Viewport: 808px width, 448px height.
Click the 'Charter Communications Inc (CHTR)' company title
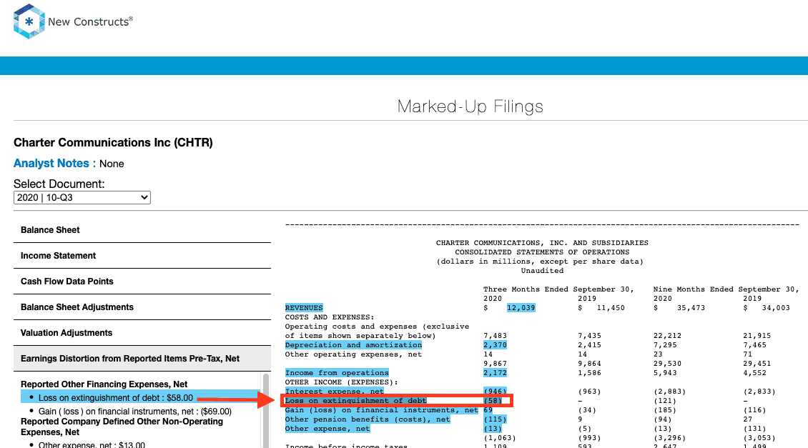pyautogui.click(x=114, y=143)
